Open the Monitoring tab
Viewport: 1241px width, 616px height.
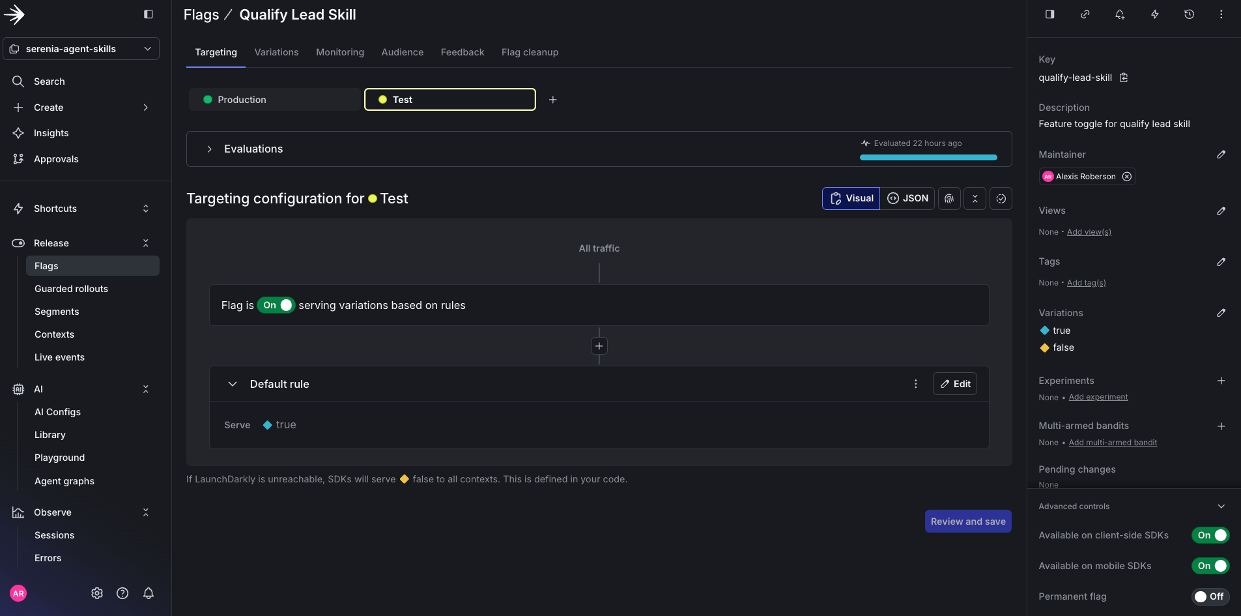(340, 52)
